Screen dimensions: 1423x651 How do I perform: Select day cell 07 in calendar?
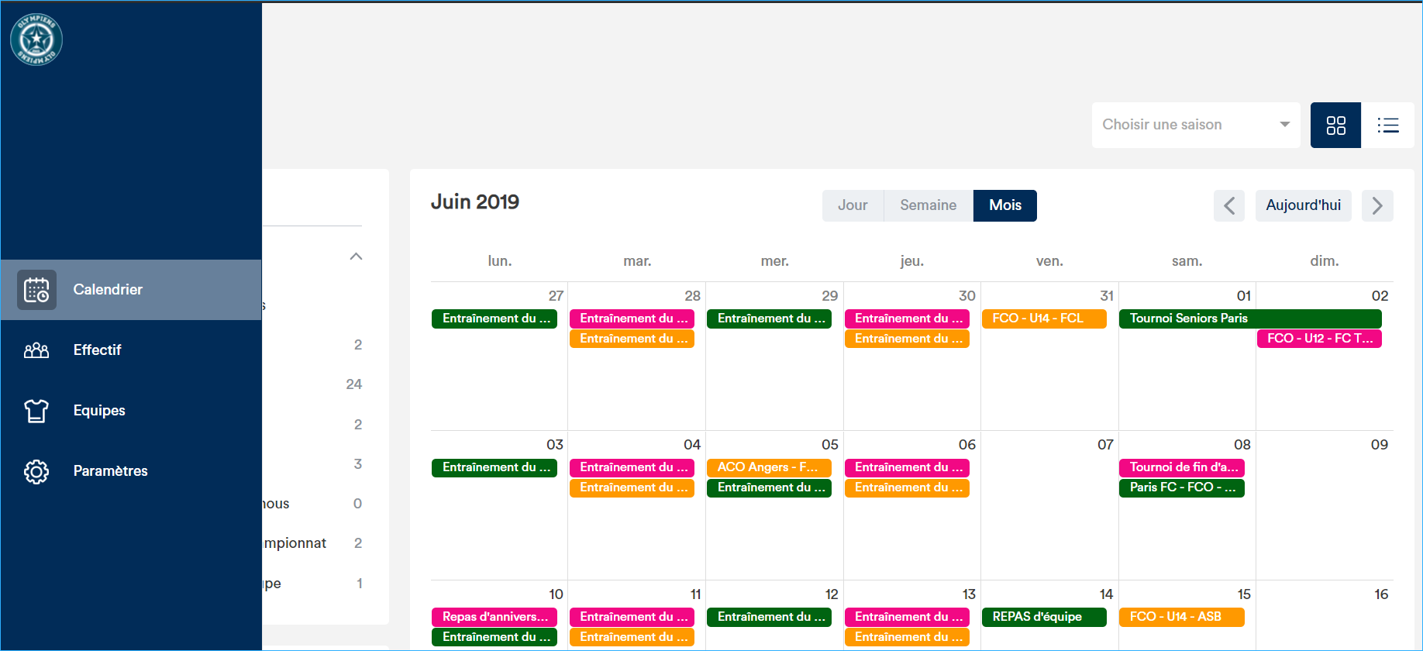[1049, 505]
